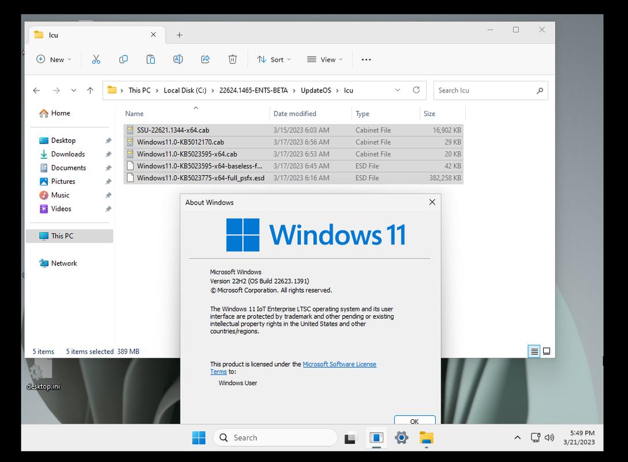Expand recent locations chevron
Image resolution: width=628 pixels, height=462 pixels.
[74, 91]
